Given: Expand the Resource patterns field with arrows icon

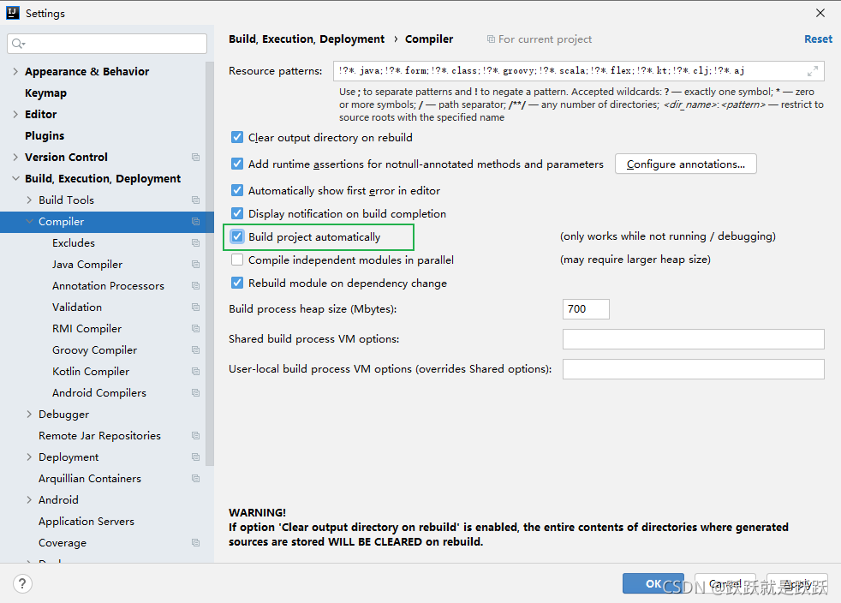Looking at the screenshot, I should coord(813,71).
